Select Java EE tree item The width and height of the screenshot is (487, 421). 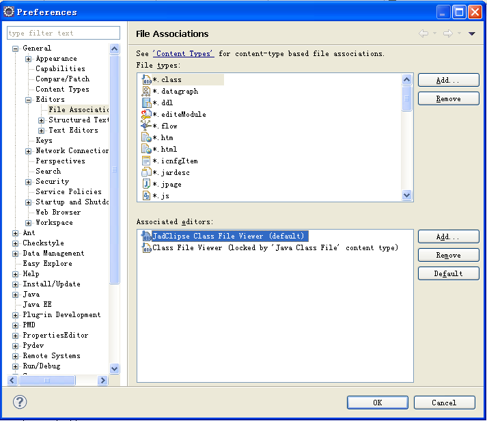pos(37,305)
